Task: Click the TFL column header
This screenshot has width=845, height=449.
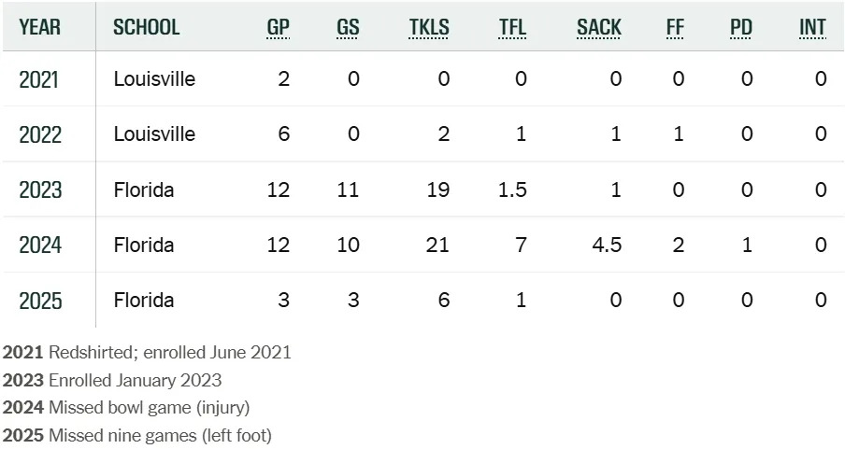Action: (x=513, y=27)
